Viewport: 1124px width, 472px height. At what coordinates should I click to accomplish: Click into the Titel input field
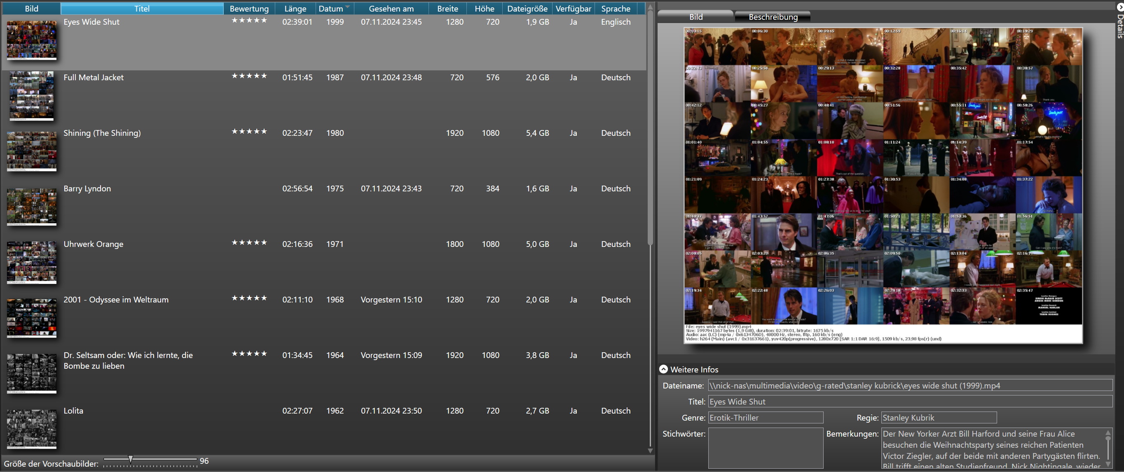click(910, 401)
